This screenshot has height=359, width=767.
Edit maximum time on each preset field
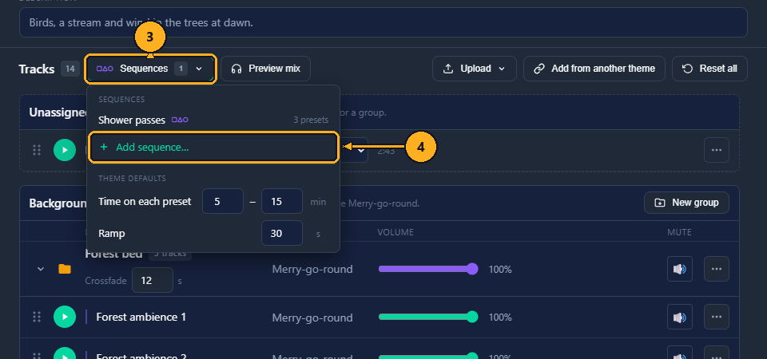coord(282,201)
